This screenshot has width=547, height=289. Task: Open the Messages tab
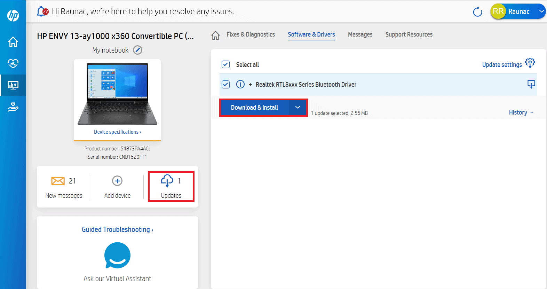(360, 34)
